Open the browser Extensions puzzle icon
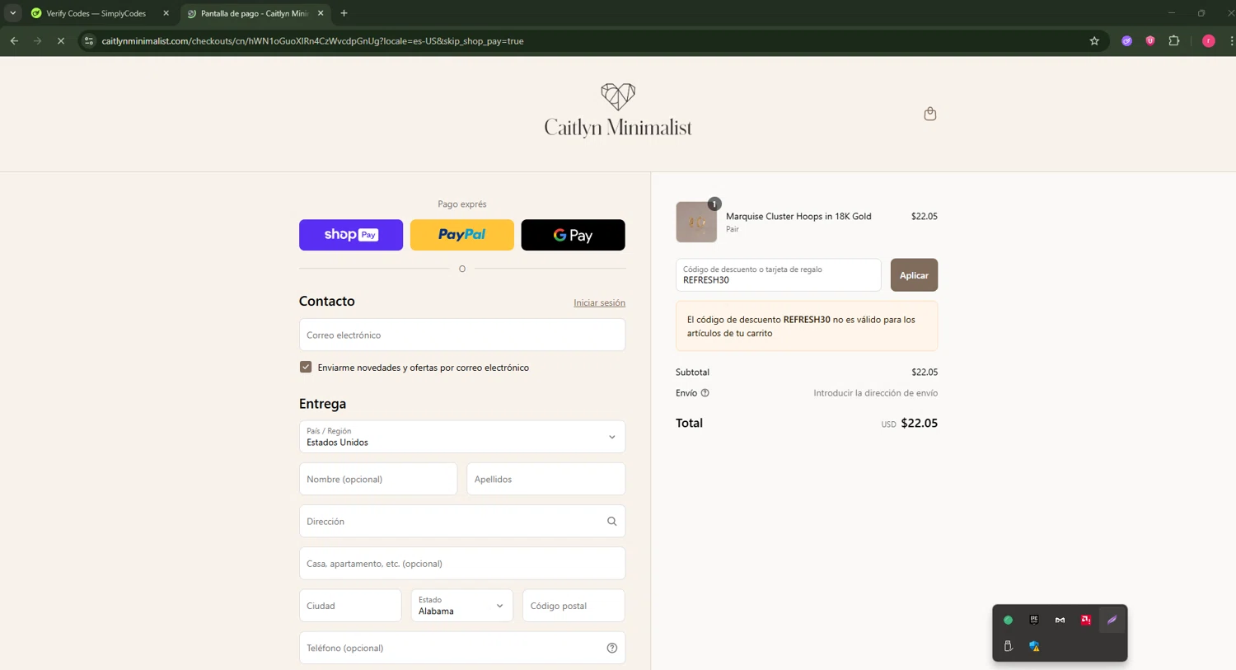 [1174, 40]
